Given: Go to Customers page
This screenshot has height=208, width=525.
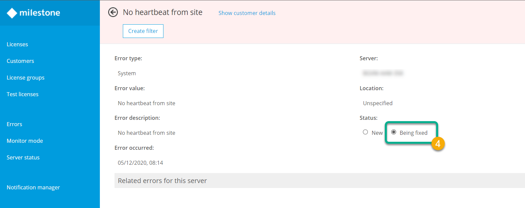Looking at the screenshot, I should coord(20,61).
